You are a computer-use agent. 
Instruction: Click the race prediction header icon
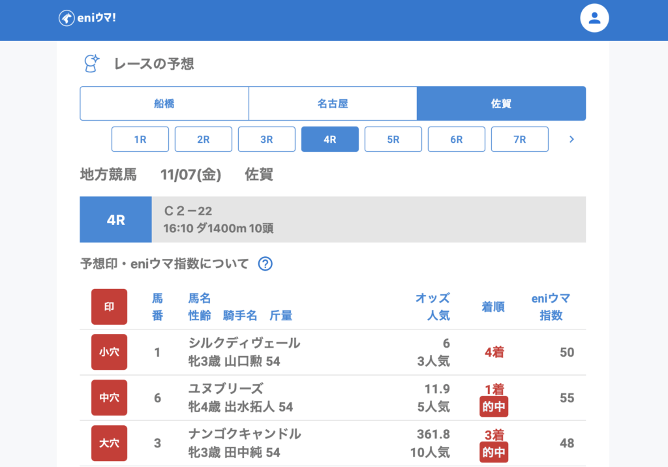tap(91, 63)
